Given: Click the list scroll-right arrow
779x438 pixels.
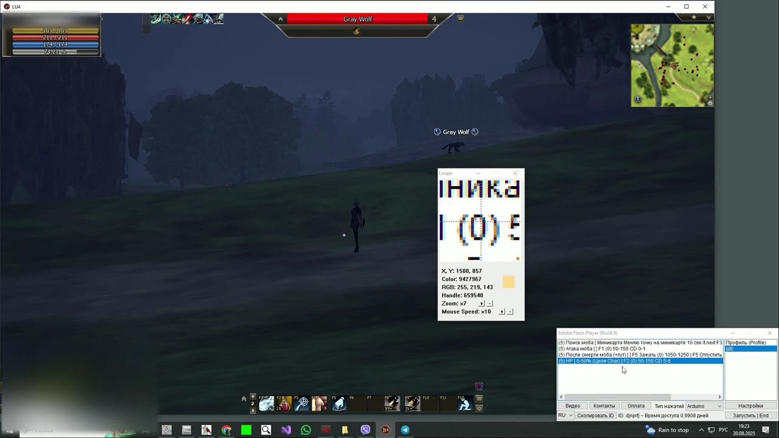Looking at the screenshot, I should pos(719,397).
